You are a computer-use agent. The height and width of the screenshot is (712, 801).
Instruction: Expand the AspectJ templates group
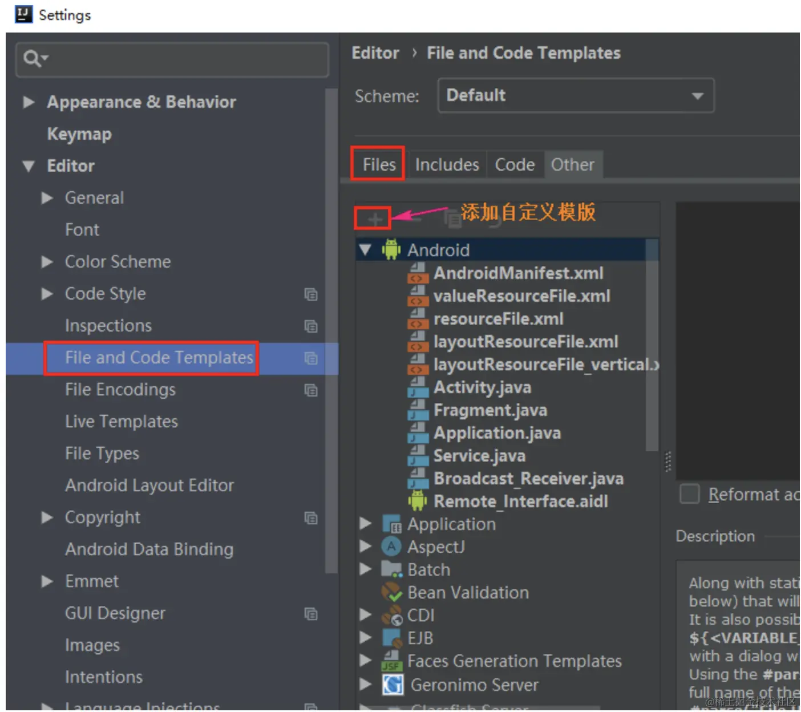[x=365, y=547]
